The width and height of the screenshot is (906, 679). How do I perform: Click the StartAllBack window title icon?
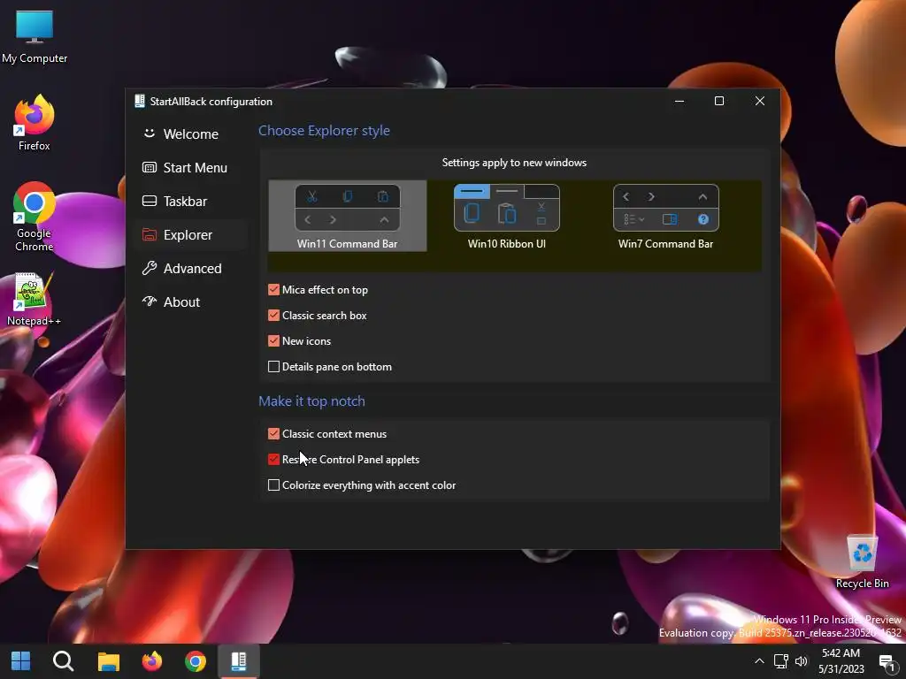139,101
